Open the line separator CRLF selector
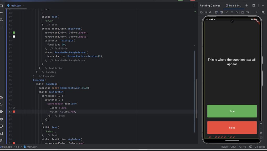The width and height of the screenshot is (267, 151). (233, 147)
